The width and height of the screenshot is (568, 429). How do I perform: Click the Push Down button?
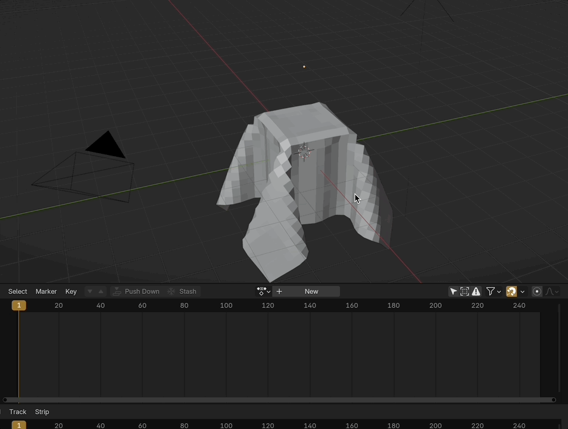coord(136,291)
